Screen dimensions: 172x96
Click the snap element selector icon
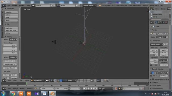[99, 81]
